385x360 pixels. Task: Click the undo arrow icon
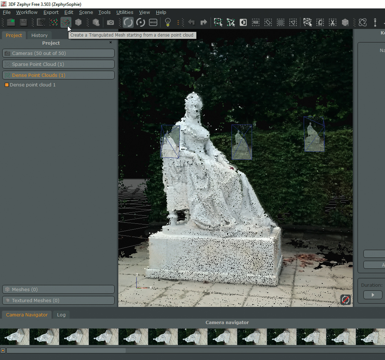[191, 23]
